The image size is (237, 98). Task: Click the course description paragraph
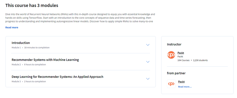click(x=80, y=18)
